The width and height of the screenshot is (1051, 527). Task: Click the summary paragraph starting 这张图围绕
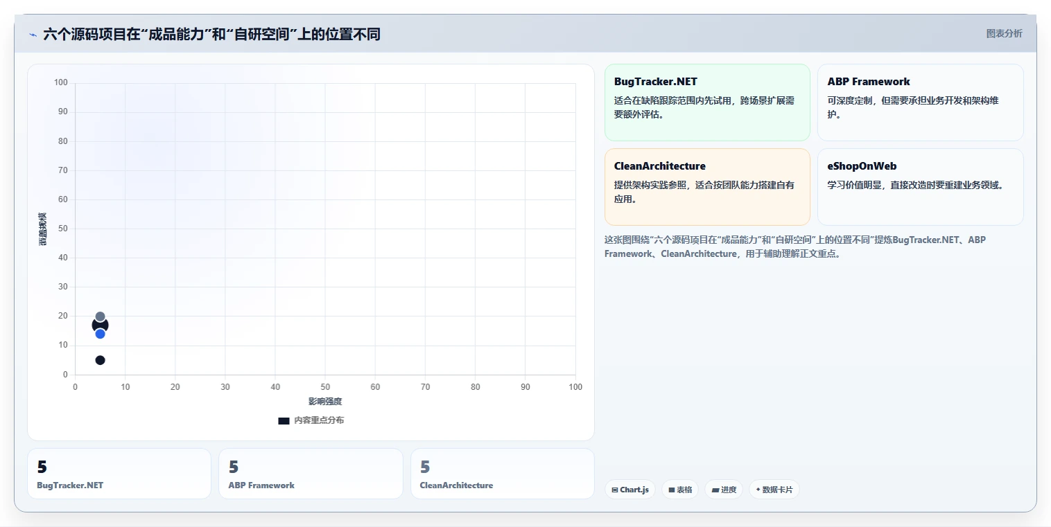click(795, 247)
